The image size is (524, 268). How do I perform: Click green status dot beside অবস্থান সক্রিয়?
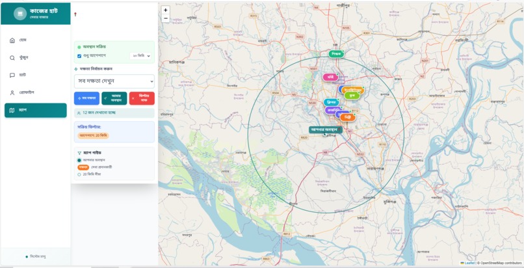coord(79,47)
